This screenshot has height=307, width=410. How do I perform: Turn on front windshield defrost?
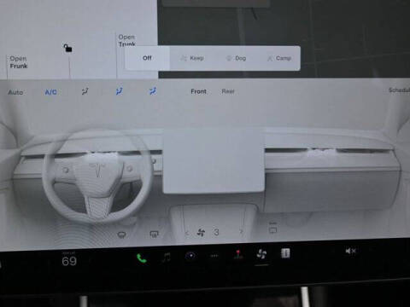(x=121, y=235)
